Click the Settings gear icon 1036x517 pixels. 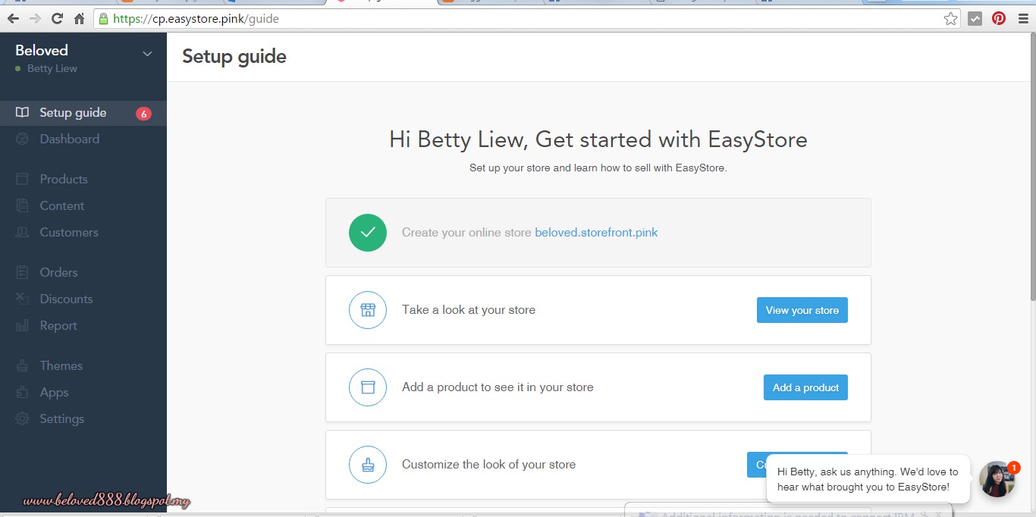pyautogui.click(x=23, y=418)
